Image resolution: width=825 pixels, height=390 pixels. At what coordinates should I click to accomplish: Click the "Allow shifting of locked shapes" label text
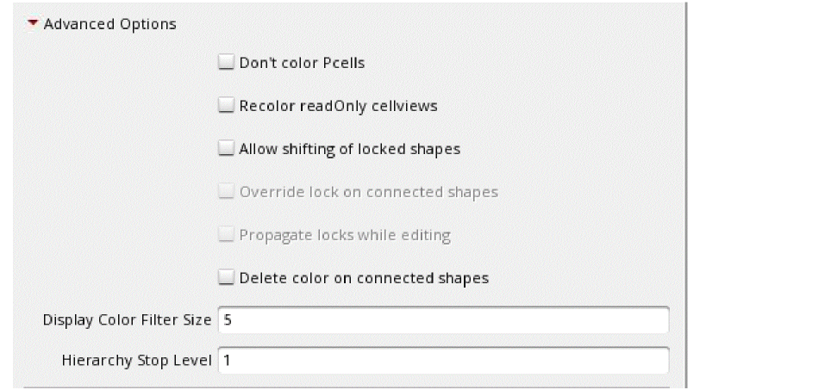(349, 148)
